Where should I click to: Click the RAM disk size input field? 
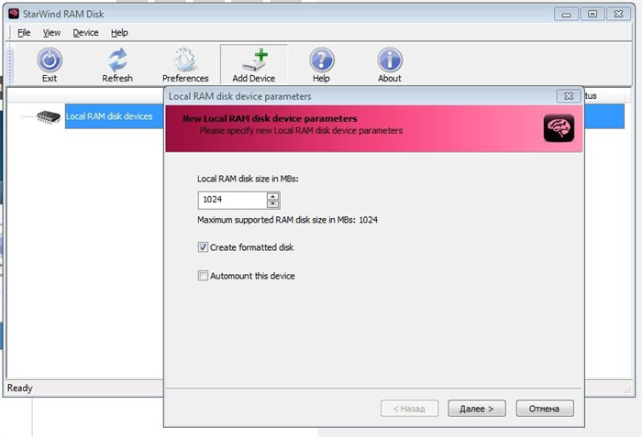(233, 200)
